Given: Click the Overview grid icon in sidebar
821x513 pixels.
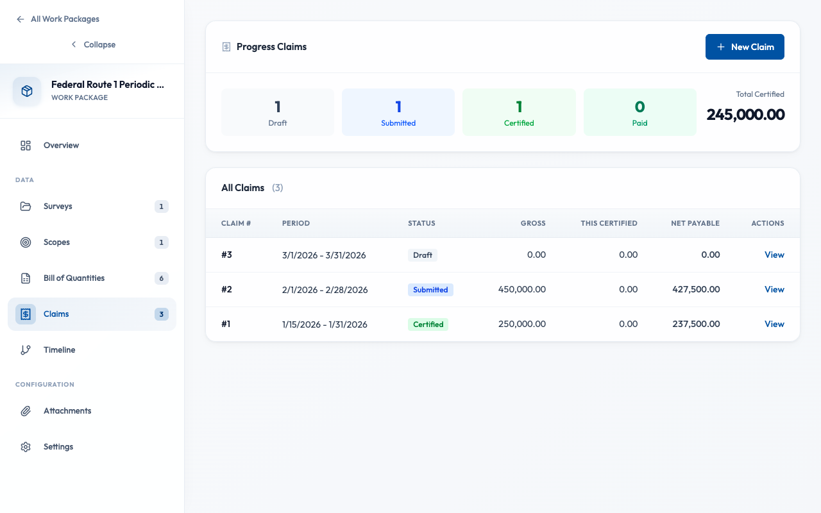Looking at the screenshot, I should point(26,146).
